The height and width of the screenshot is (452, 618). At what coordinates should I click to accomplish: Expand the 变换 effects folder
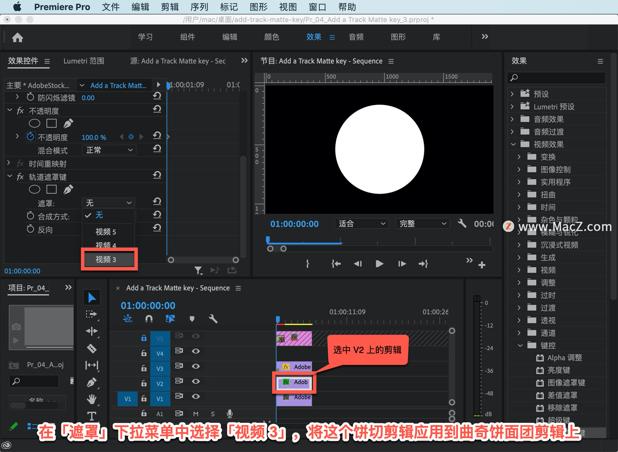click(519, 157)
